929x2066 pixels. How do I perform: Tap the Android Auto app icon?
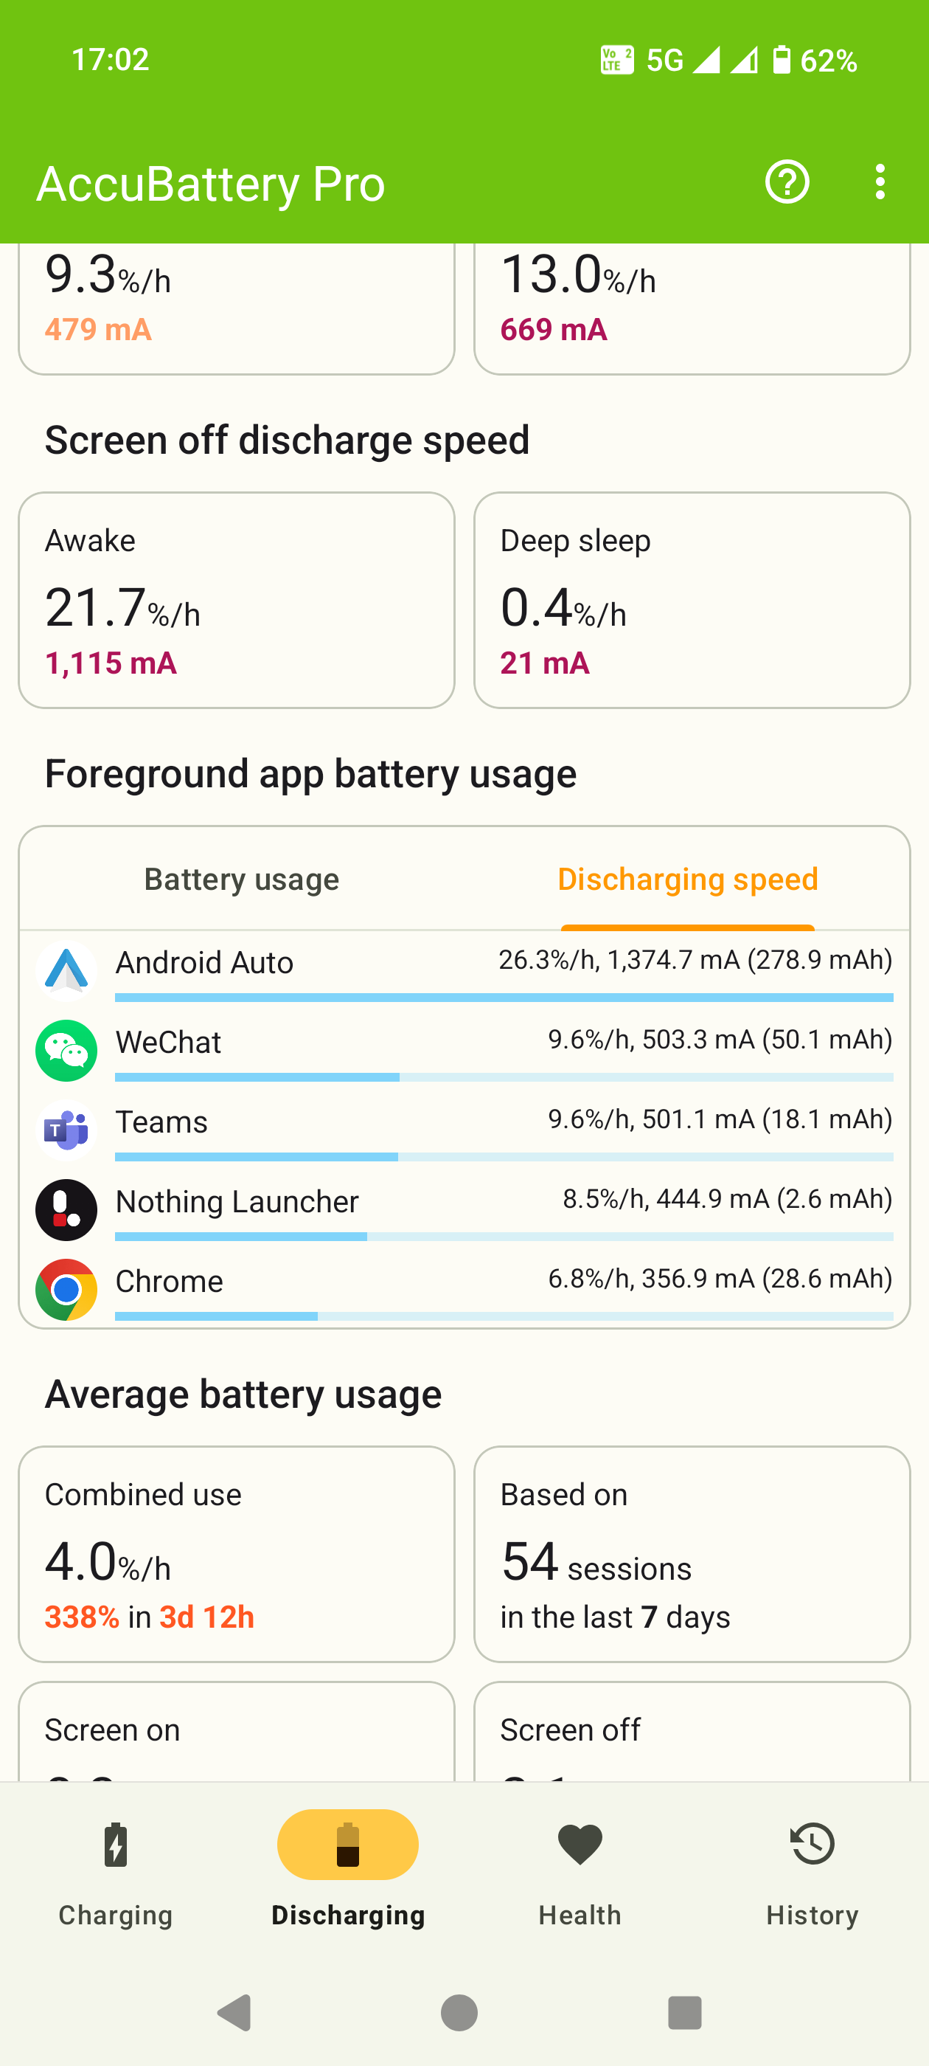click(x=66, y=970)
